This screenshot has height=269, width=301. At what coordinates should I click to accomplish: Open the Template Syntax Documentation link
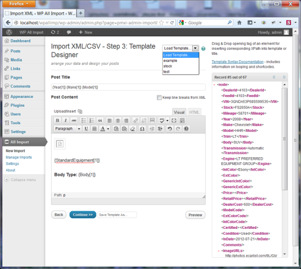(x=237, y=62)
